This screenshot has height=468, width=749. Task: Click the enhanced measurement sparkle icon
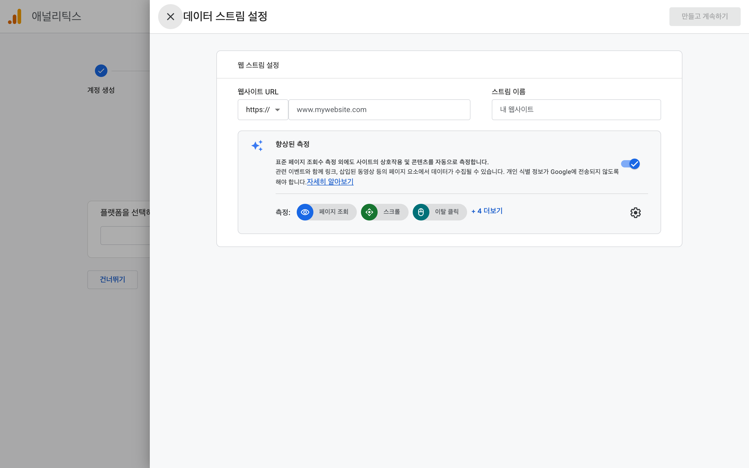(257, 146)
